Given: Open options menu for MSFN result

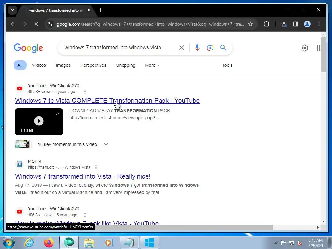Looking at the screenshot, I should [x=96, y=167].
